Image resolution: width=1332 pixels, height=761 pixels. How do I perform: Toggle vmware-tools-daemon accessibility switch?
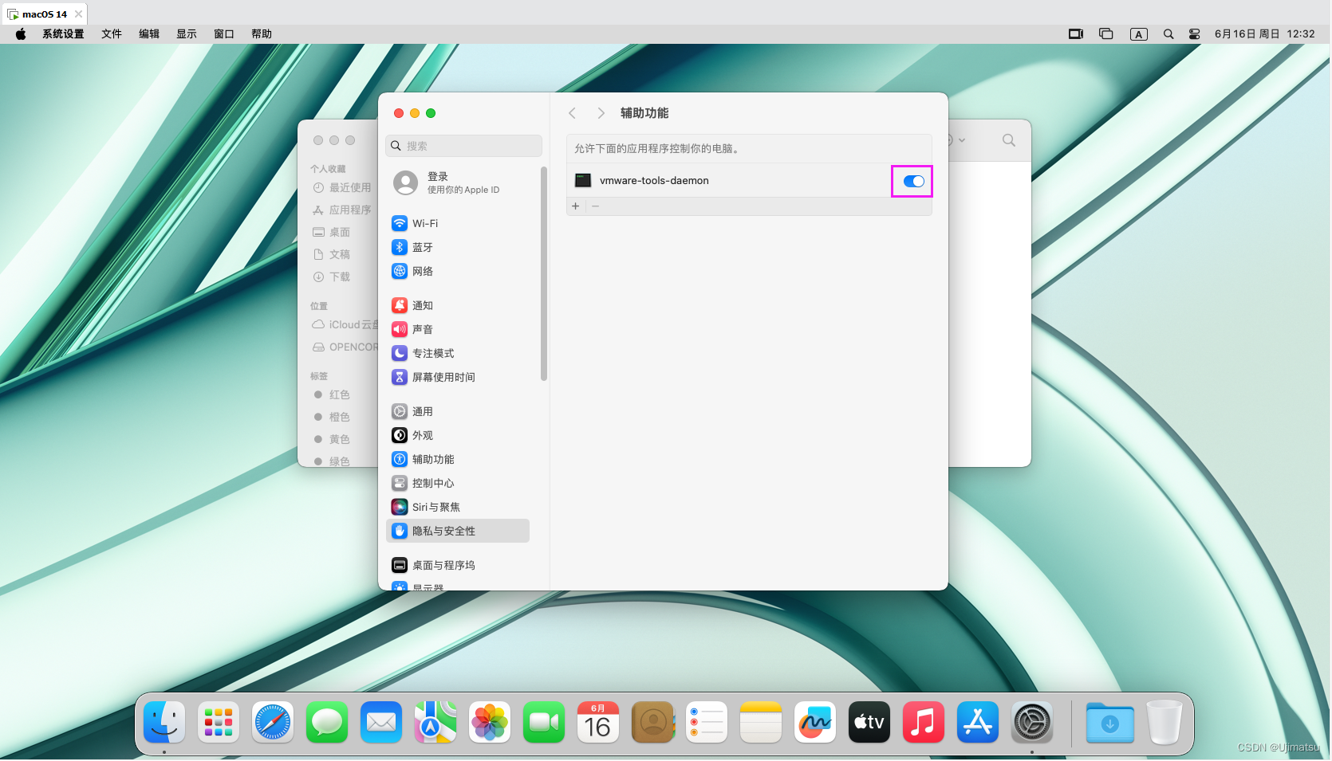pyautogui.click(x=913, y=182)
